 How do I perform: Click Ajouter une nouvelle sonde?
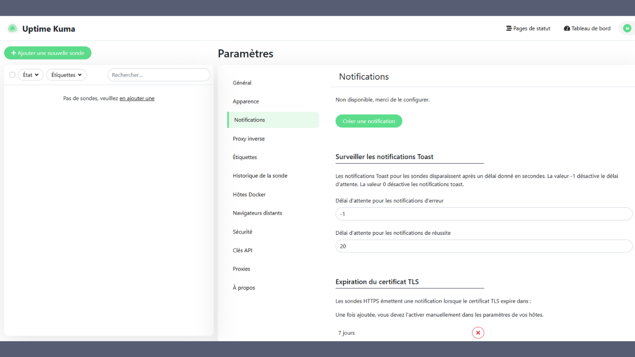click(47, 53)
